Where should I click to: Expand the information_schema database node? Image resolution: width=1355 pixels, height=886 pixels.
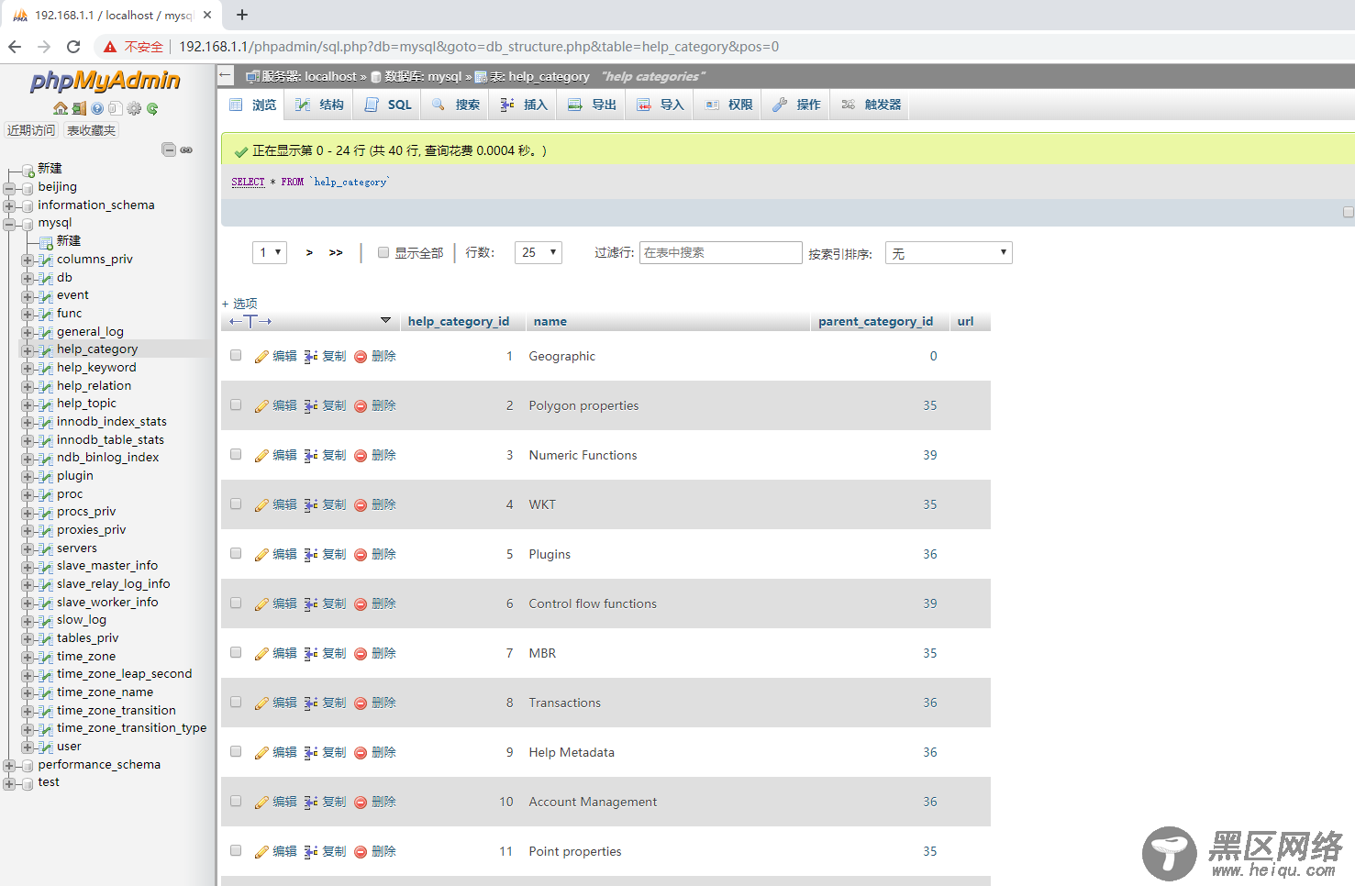(x=9, y=205)
